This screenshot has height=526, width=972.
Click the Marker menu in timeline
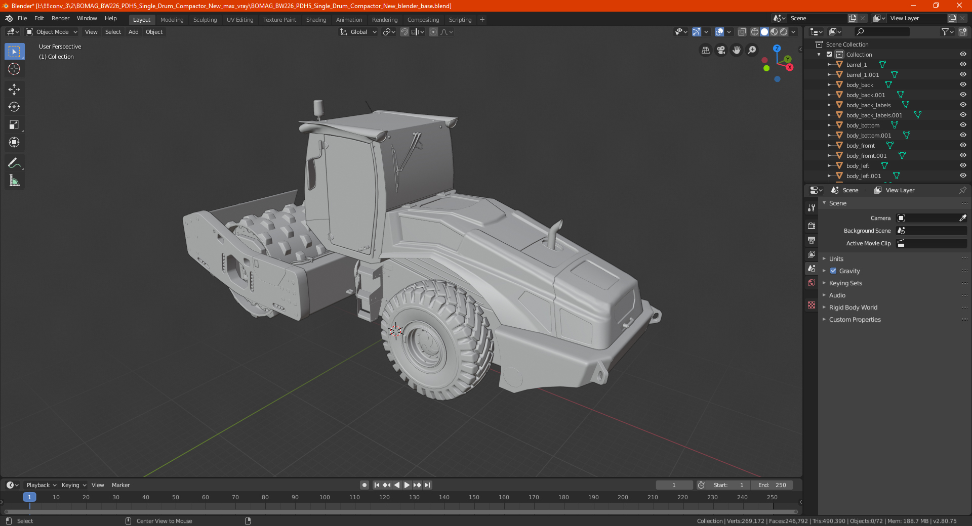pyautogui.click(x=120, y=485)
